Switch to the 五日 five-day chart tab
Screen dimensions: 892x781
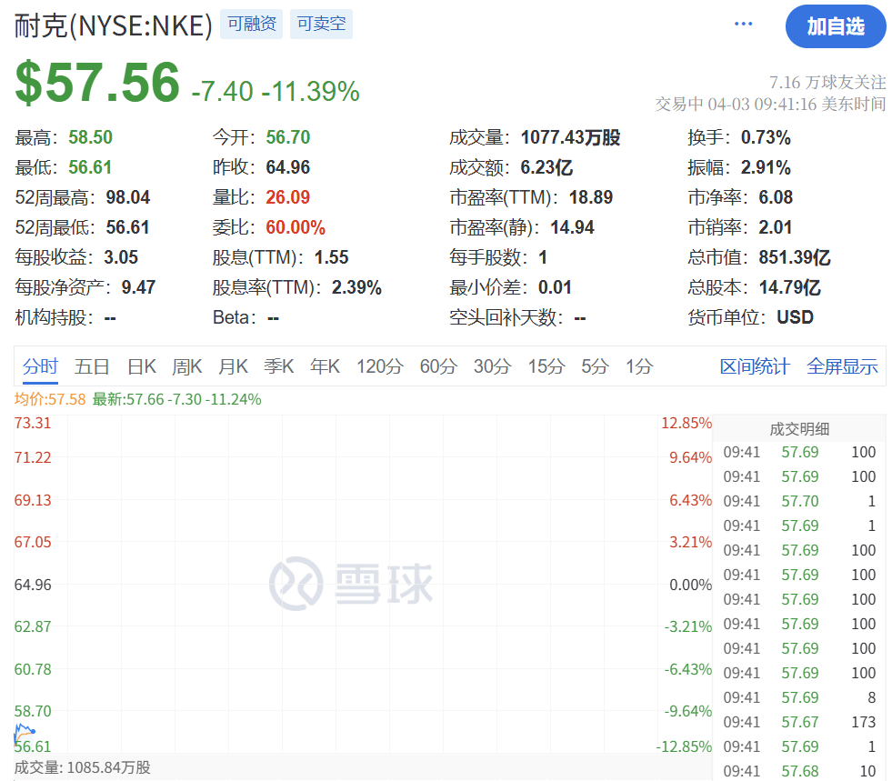pyautogui.click(x=91, y=365)
